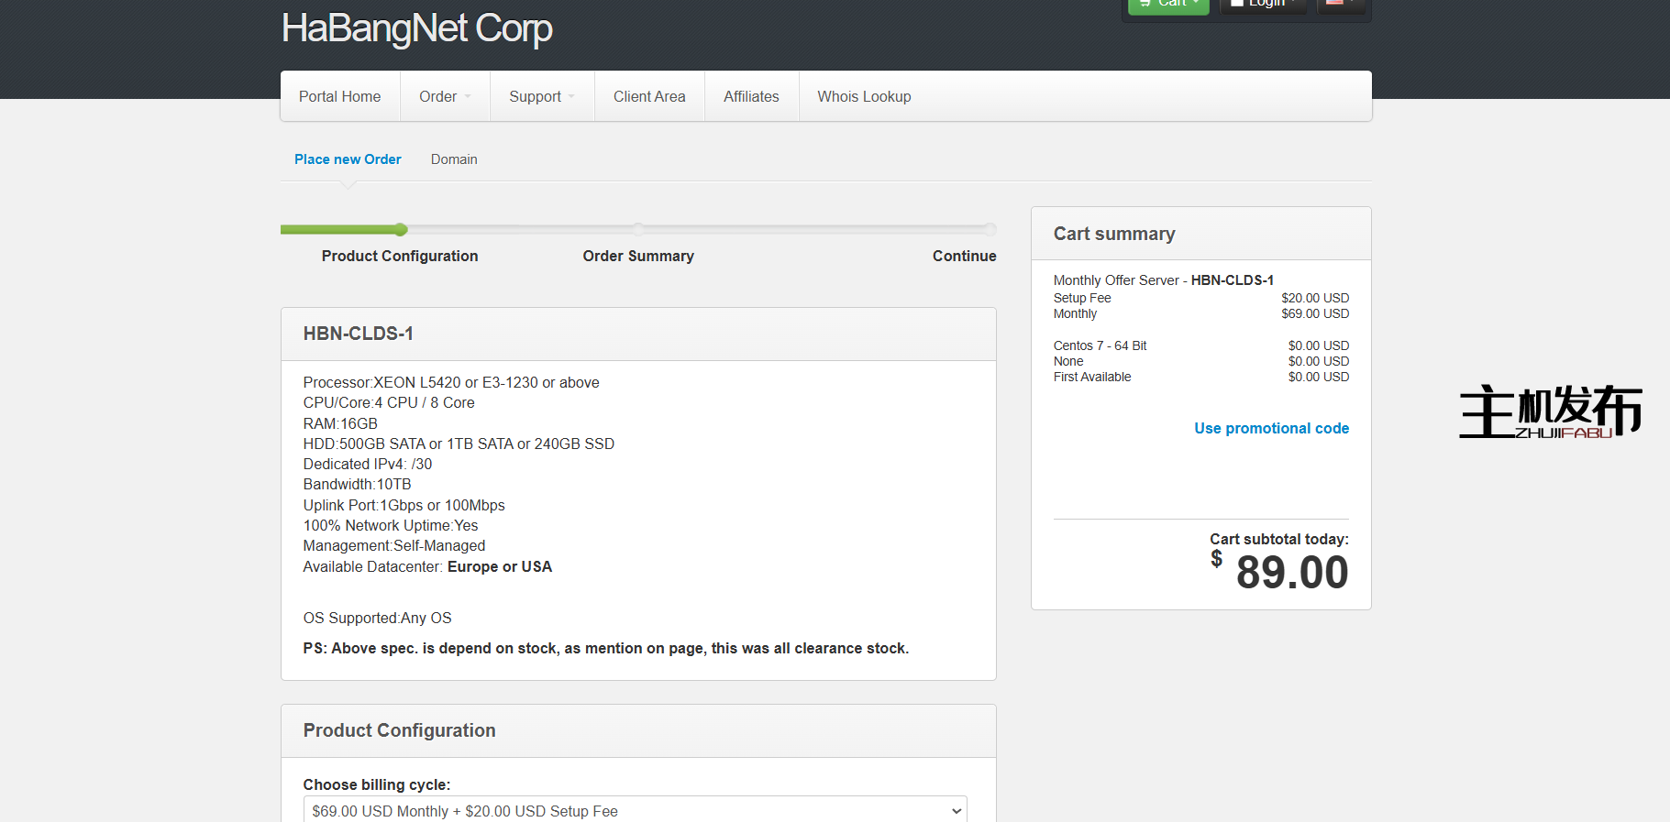Image resolution: width=1670 pixels, height=822 pixels.
Task: Click the Use promotional code link
Action: tap(1271, 428)
